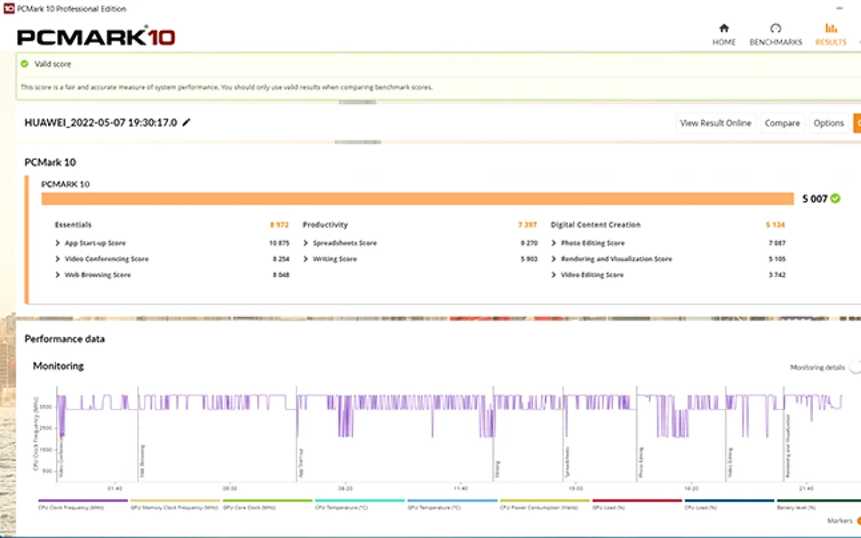The width and height of the screenshot is (861, 538).
Task: Expand App Start-up Score
Action: click(x=57, y=243)
